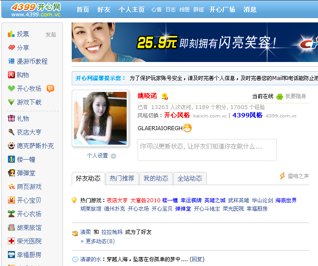The width and height of the screenshot is (318, 266).
Task: Open 群组 in top navigation
Action: [x=198, y=10]
